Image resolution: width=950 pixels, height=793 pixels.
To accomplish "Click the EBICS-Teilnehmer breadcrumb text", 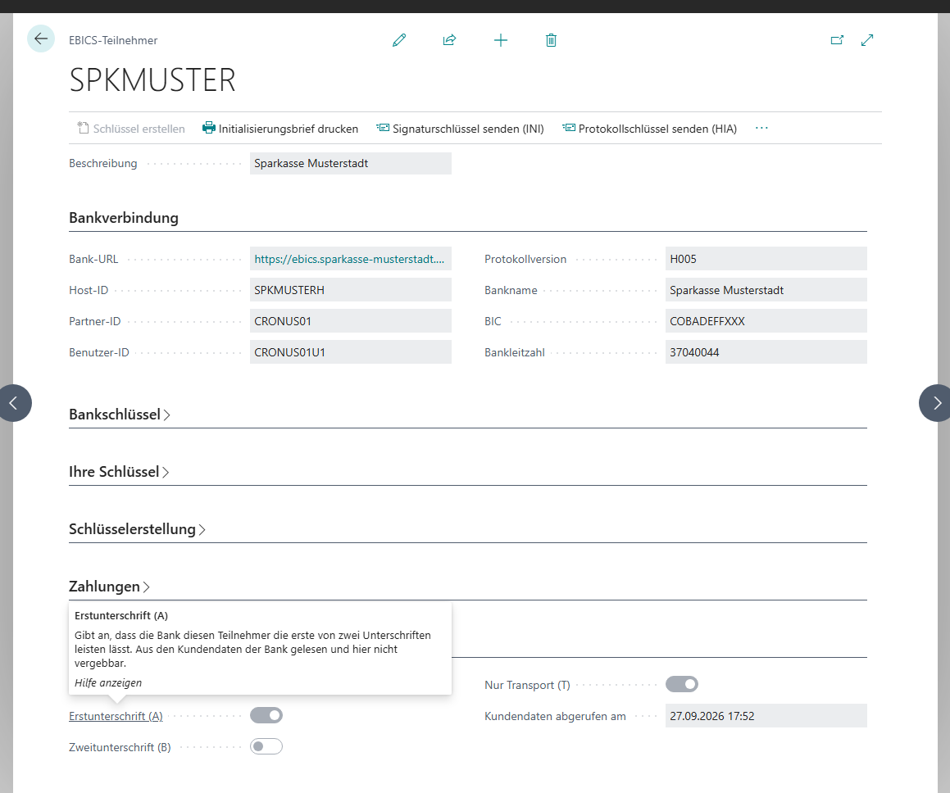I will point(113,41).
